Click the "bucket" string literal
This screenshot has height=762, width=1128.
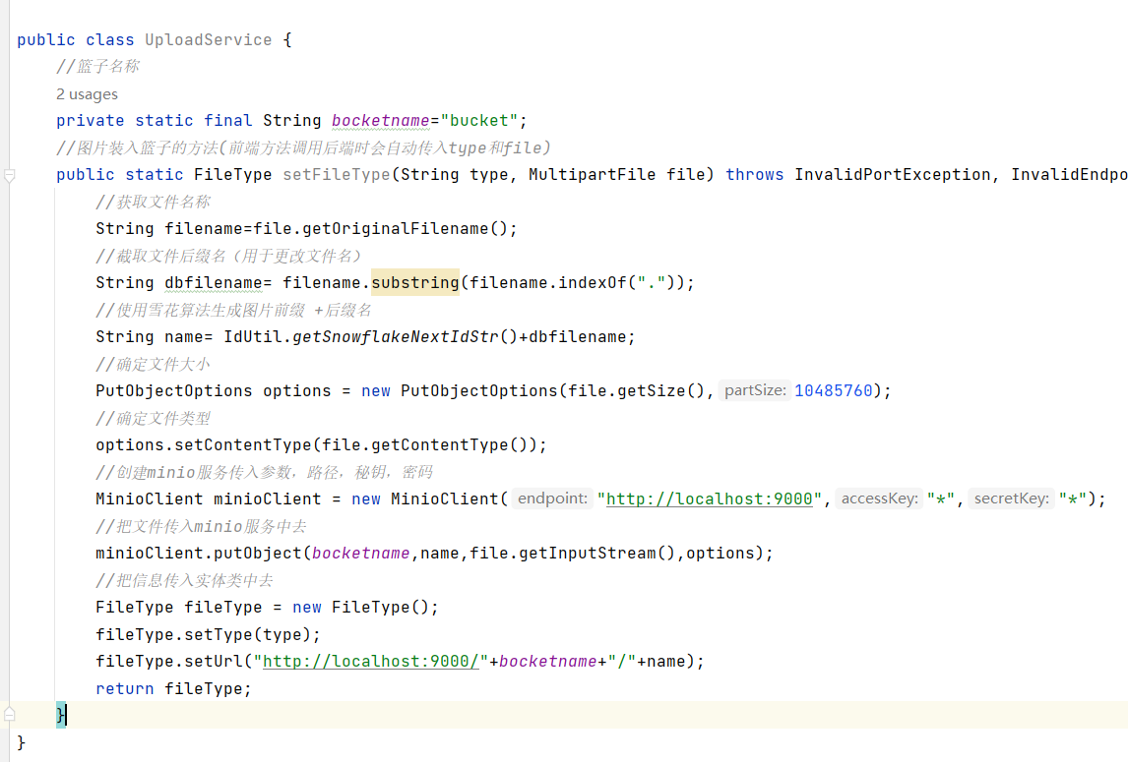[x=478, y=121]
